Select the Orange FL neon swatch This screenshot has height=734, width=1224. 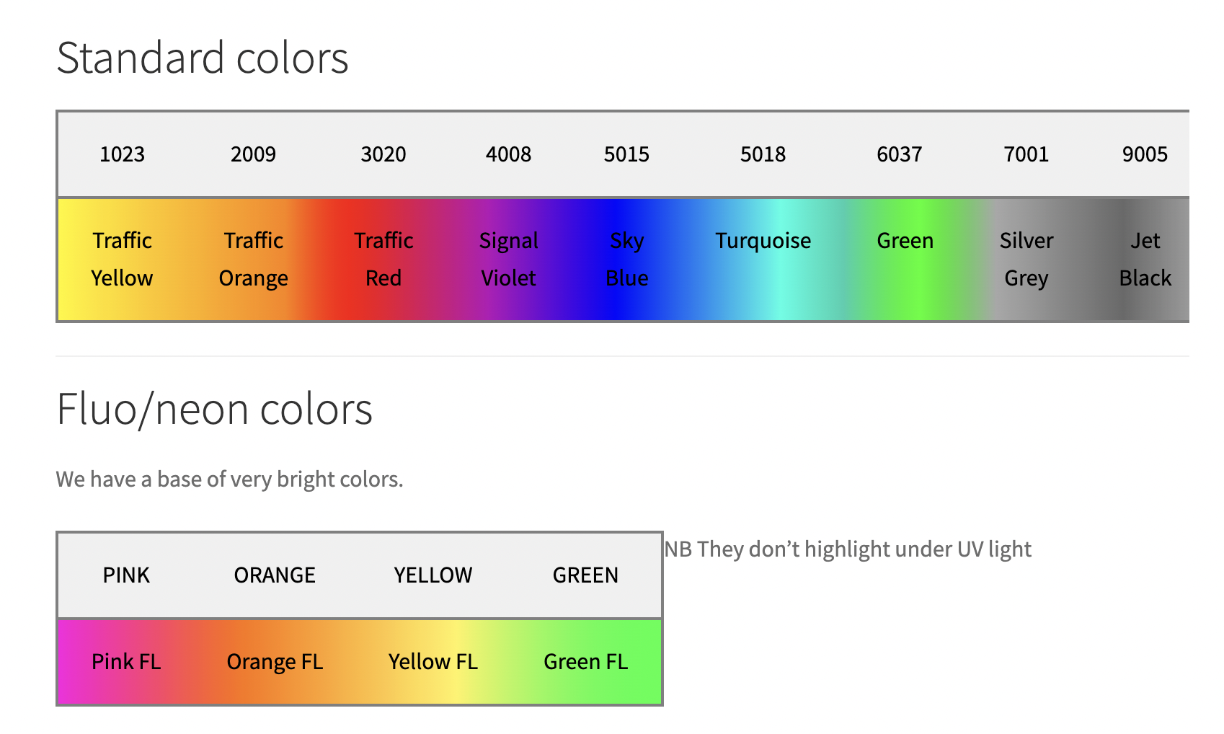(275, 661)
